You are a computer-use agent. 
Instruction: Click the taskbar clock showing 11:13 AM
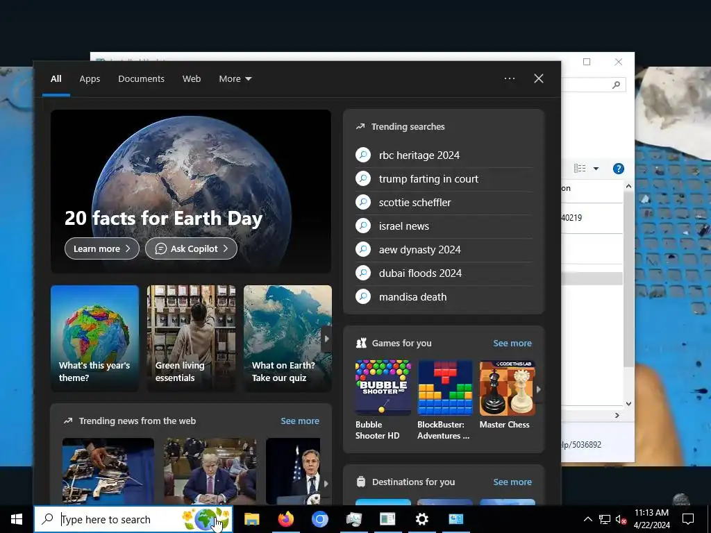[x=651, y=519]
